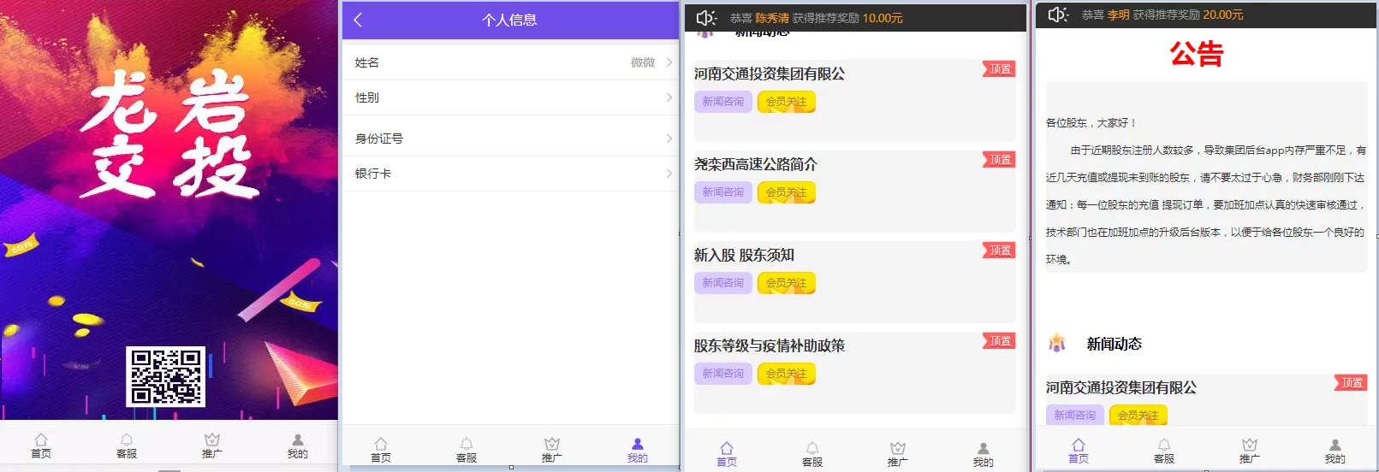Tap the highlighted 我的 icon on 个人信息 screen
Image resolution: width=1379 pixels, height=472 pixels.
[x=638, y=445]
